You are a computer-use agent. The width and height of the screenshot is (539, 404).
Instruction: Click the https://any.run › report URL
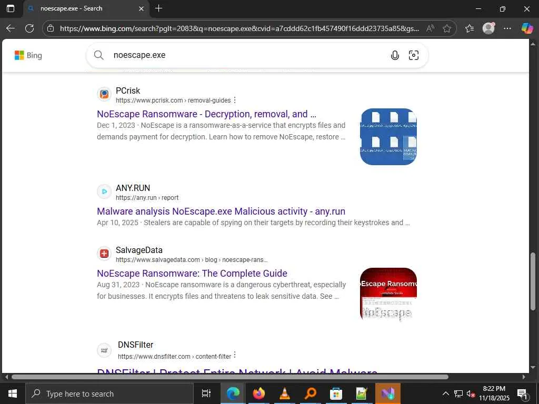[147, 198]
